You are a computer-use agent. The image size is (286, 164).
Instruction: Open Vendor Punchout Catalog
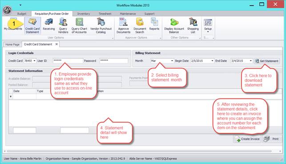[x=101, y=25]
